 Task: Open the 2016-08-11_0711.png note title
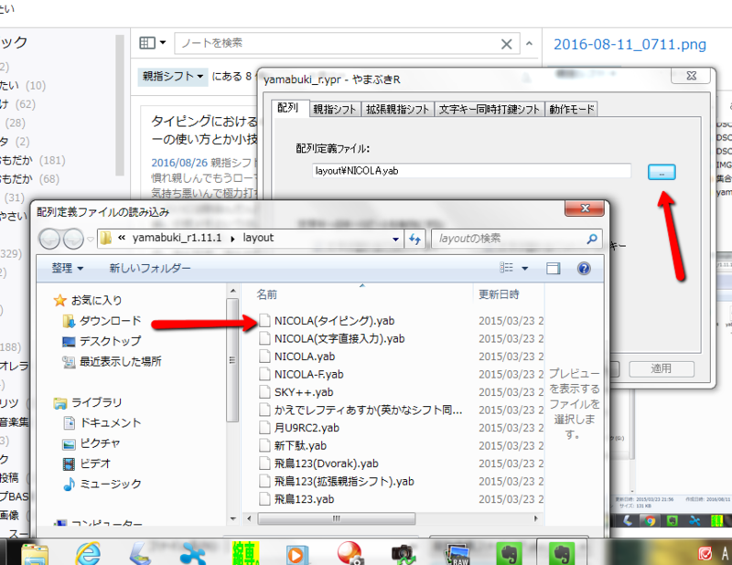[x=630, y=44]
